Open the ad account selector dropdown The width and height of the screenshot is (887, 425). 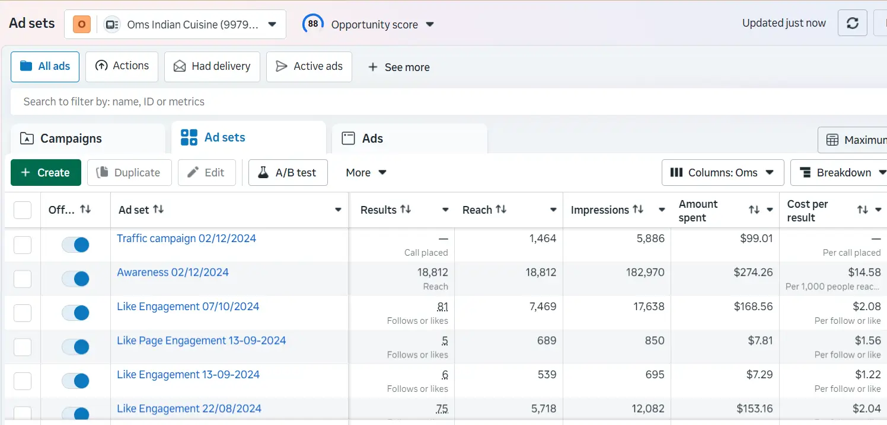272,24
